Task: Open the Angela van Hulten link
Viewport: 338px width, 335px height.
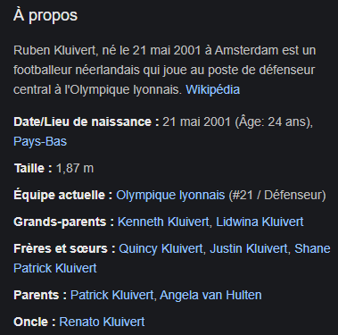Action: [x=210, y=295]
